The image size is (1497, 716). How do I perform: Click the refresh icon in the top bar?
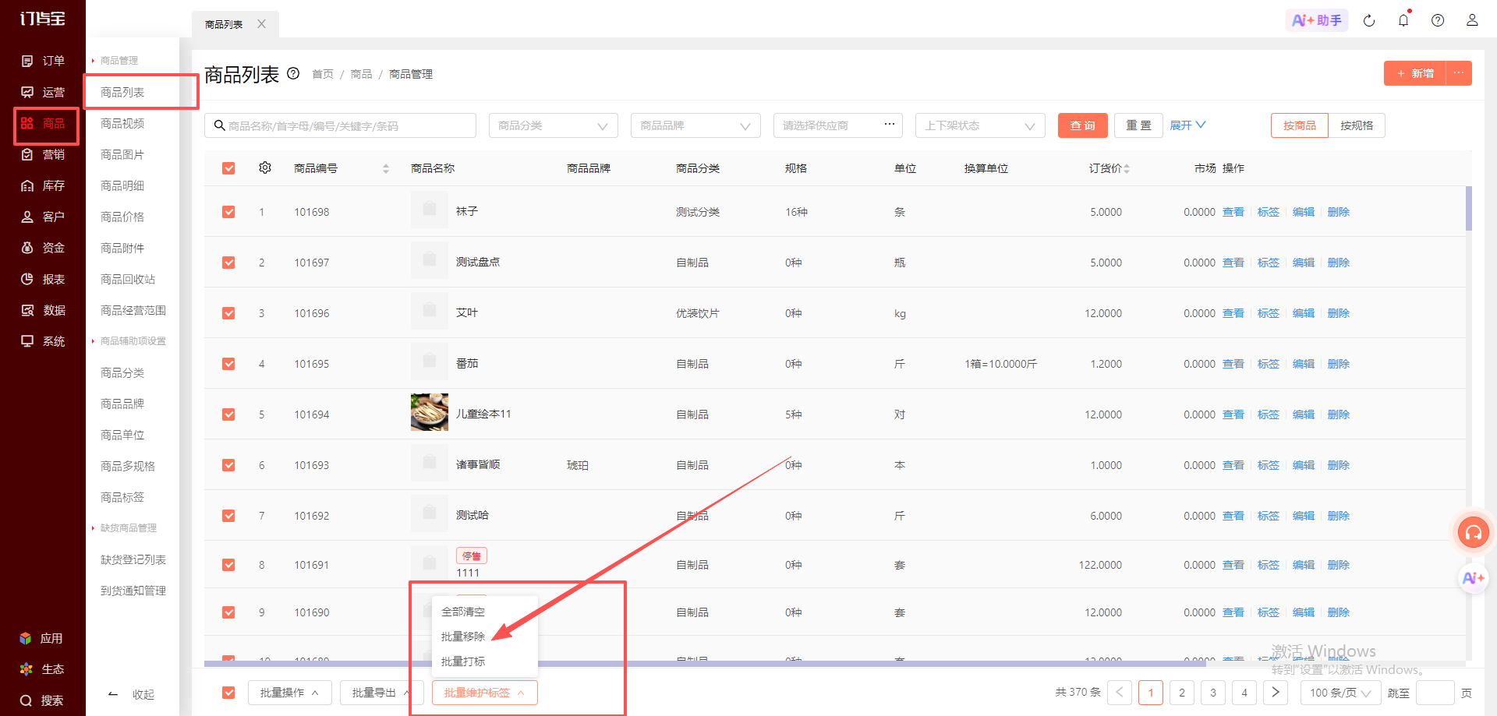coord(1369,21)
